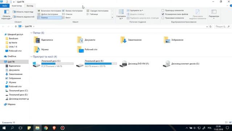This screenshot has height=131, width=232.
Task: Open Сортувати за menu
Action: pos(121,15)
